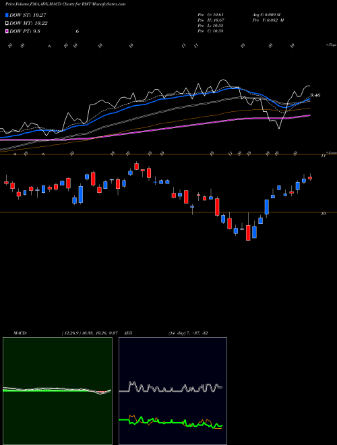
Task: Click the MACD: panel heading
Action: pos(20,333)
